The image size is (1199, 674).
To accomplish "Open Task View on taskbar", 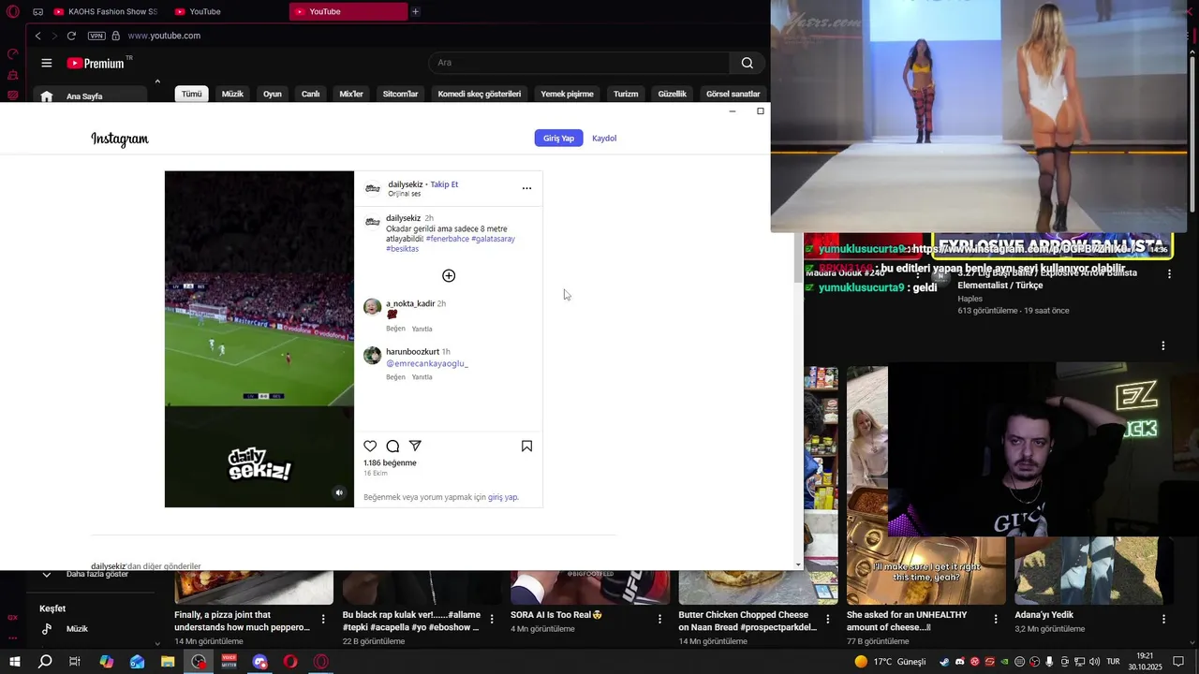I will pyautogui.click(x=75, y=662).
